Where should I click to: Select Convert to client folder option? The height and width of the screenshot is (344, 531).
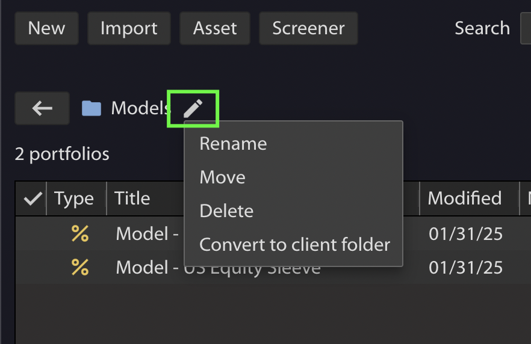coord(293,245)
